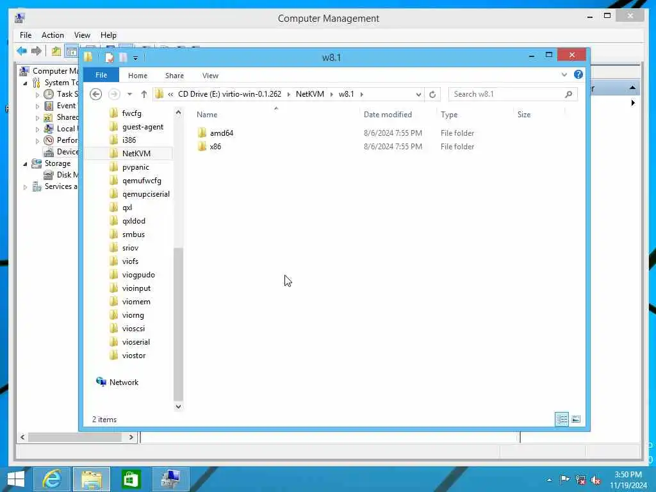Select the viostor folder in navigation pane

pos(134,355)
